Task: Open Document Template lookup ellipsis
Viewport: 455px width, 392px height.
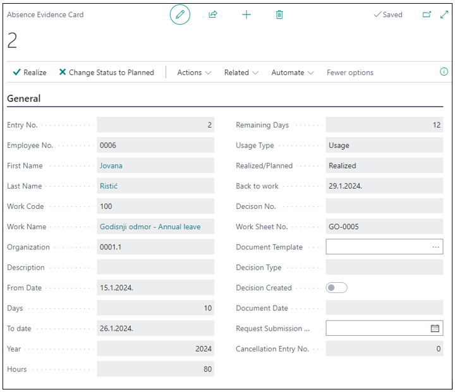Action: pos(435,247)
